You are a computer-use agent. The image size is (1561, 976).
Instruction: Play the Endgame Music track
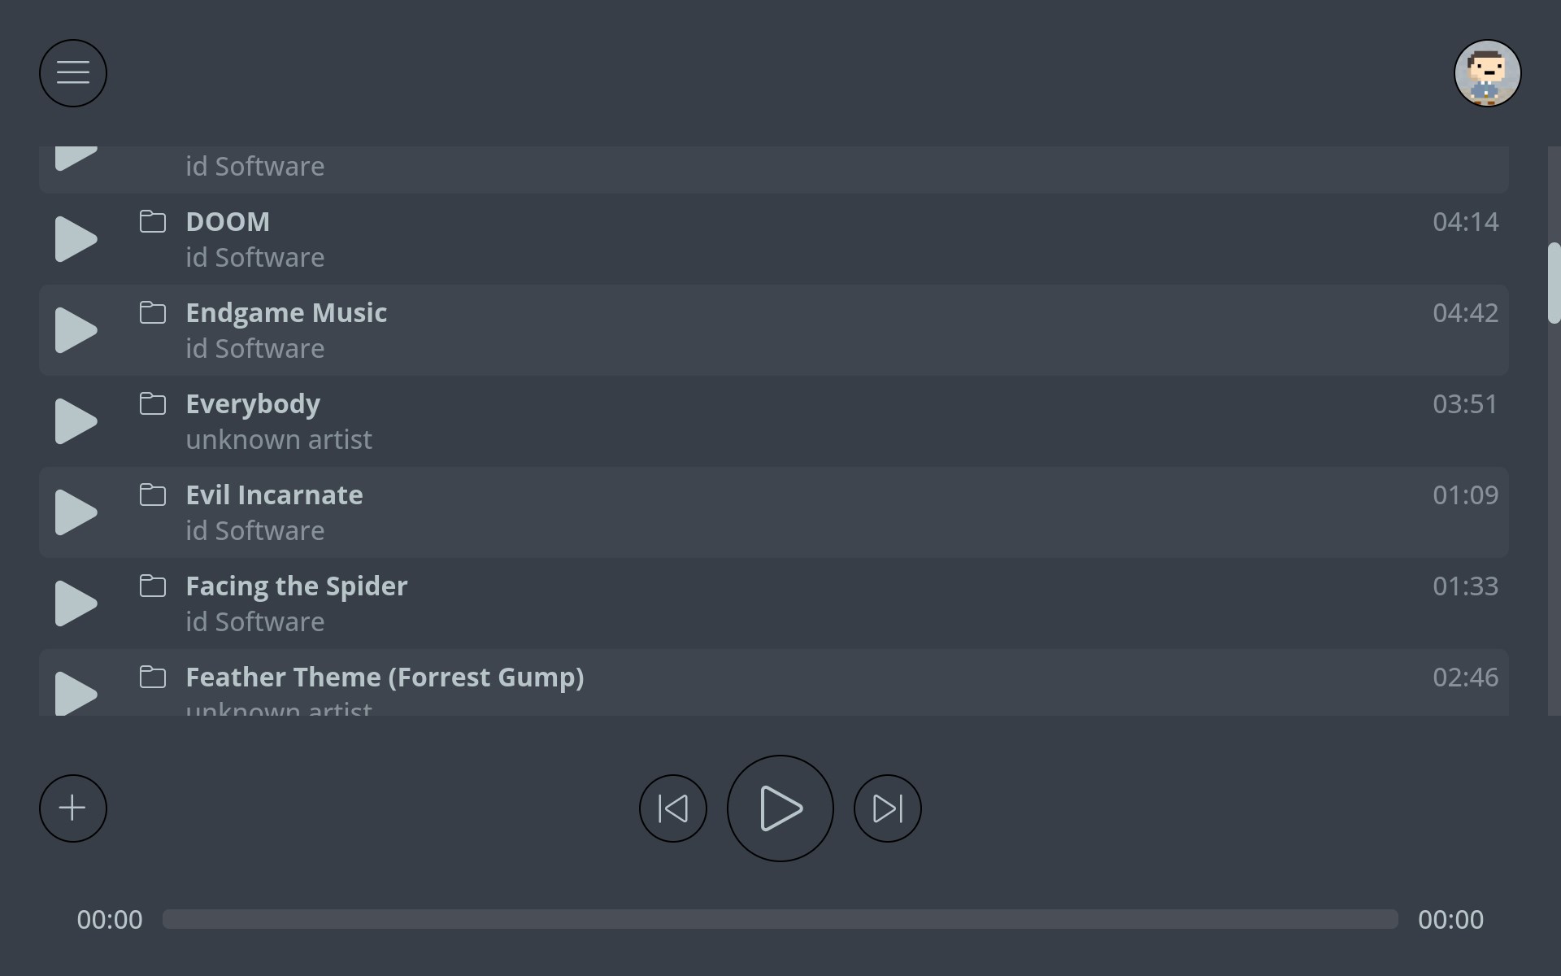(x=76, y=329)
